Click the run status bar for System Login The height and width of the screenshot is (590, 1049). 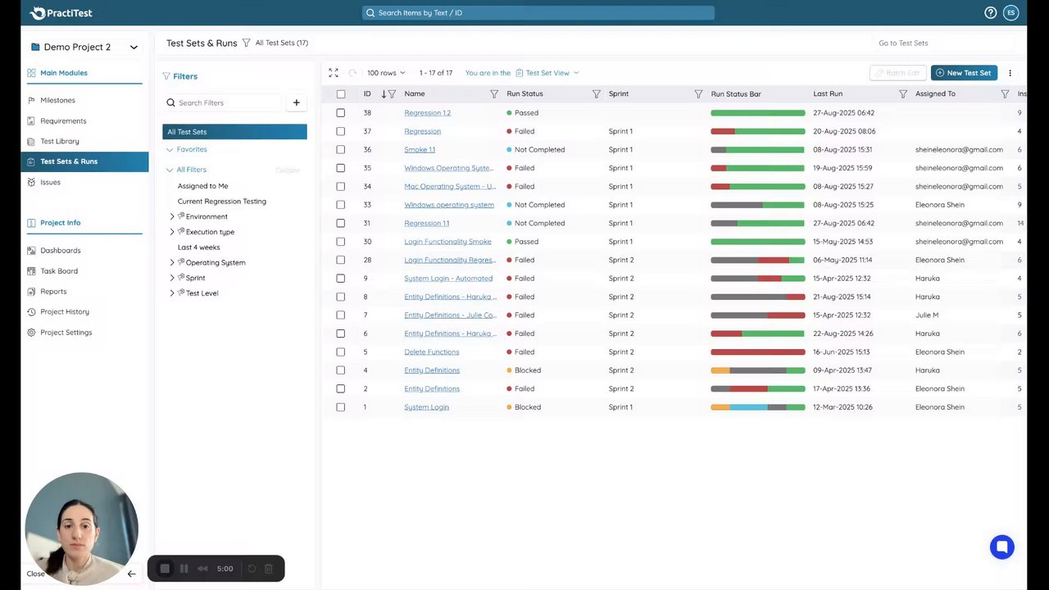[x=758, y=407]
